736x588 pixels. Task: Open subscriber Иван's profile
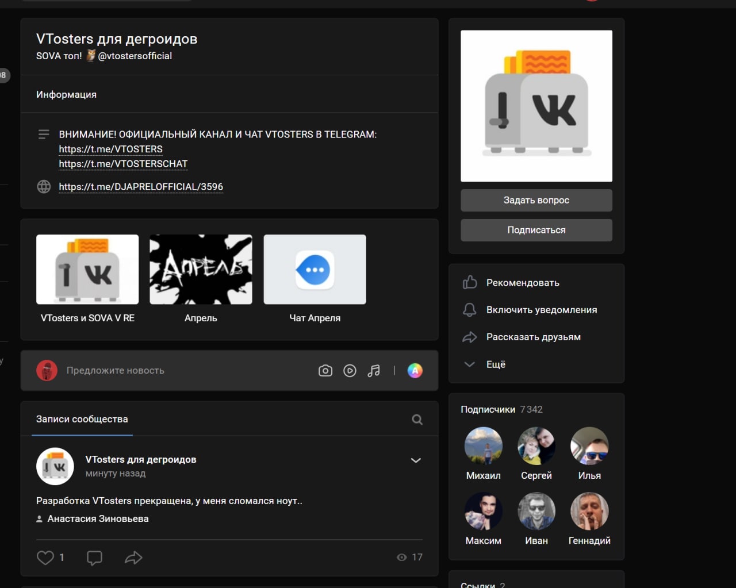536,511
